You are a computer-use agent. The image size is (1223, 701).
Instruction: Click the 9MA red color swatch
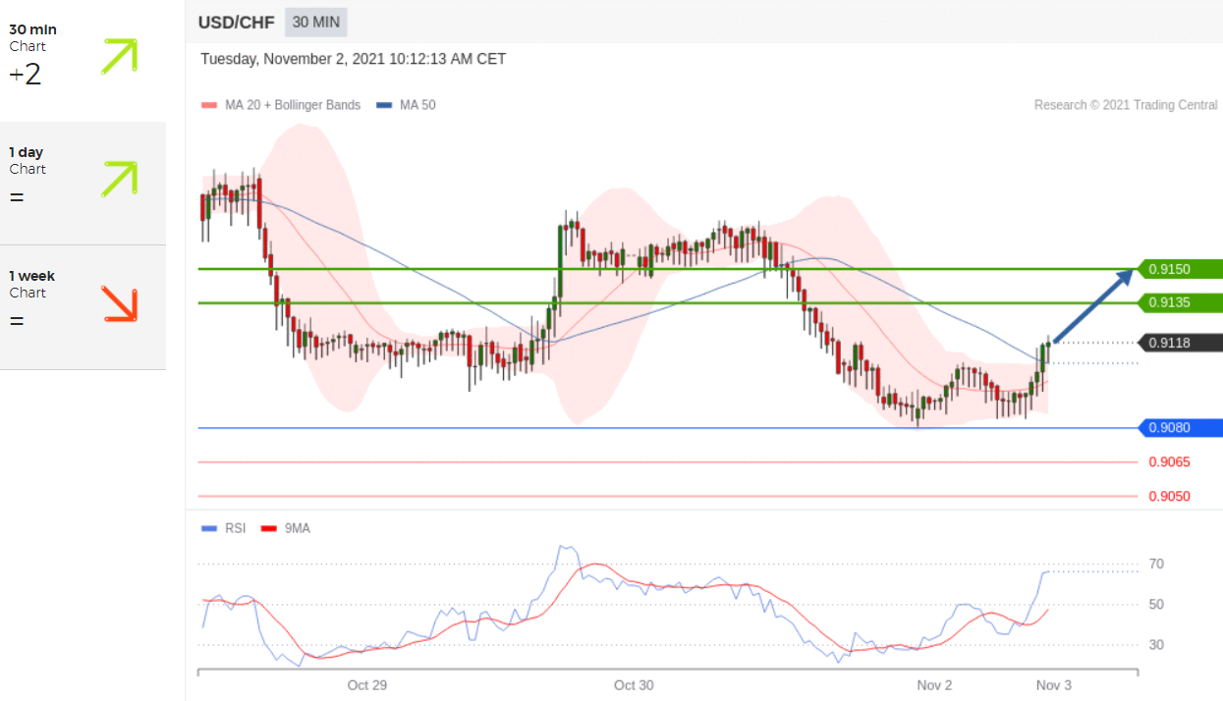tap(268, 528)
